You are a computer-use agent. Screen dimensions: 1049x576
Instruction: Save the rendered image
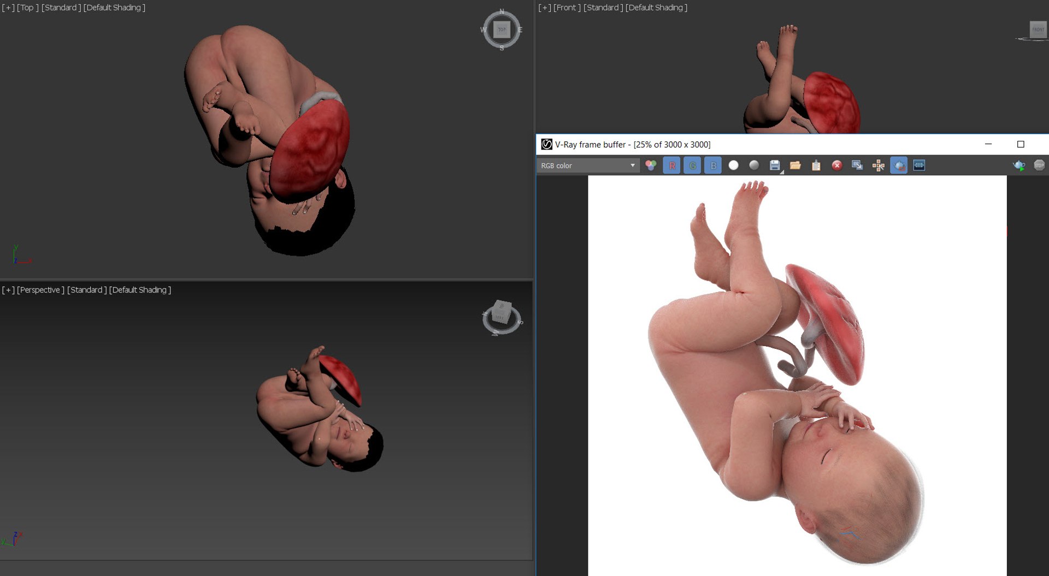pos(775,165)
